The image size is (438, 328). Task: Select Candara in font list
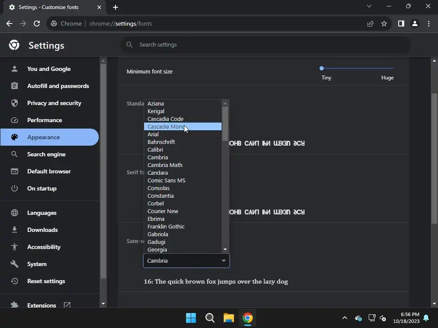tap(183, 173)
